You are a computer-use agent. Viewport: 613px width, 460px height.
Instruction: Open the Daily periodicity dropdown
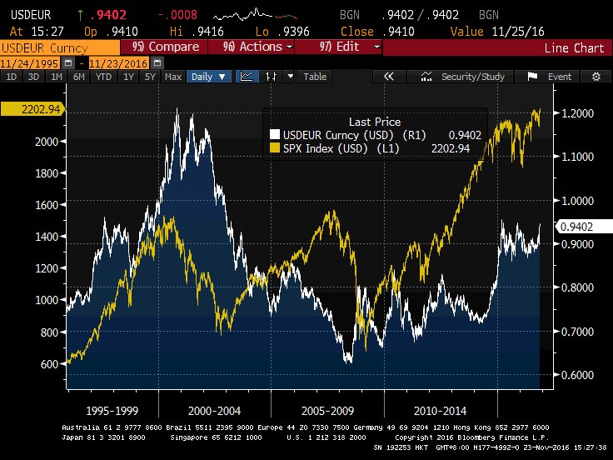[209, 77]
